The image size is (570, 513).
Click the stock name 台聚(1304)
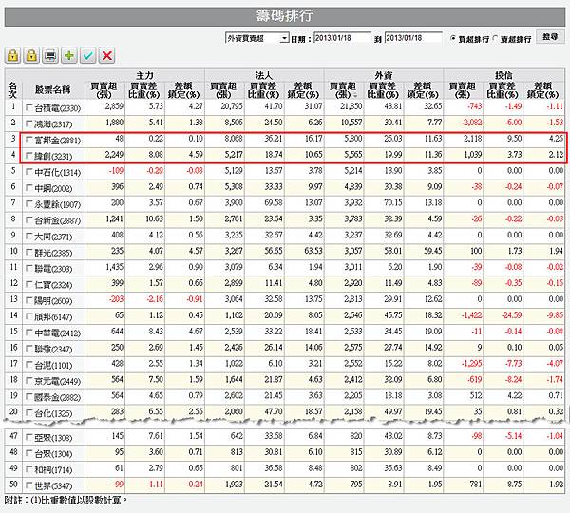(52, 454)
